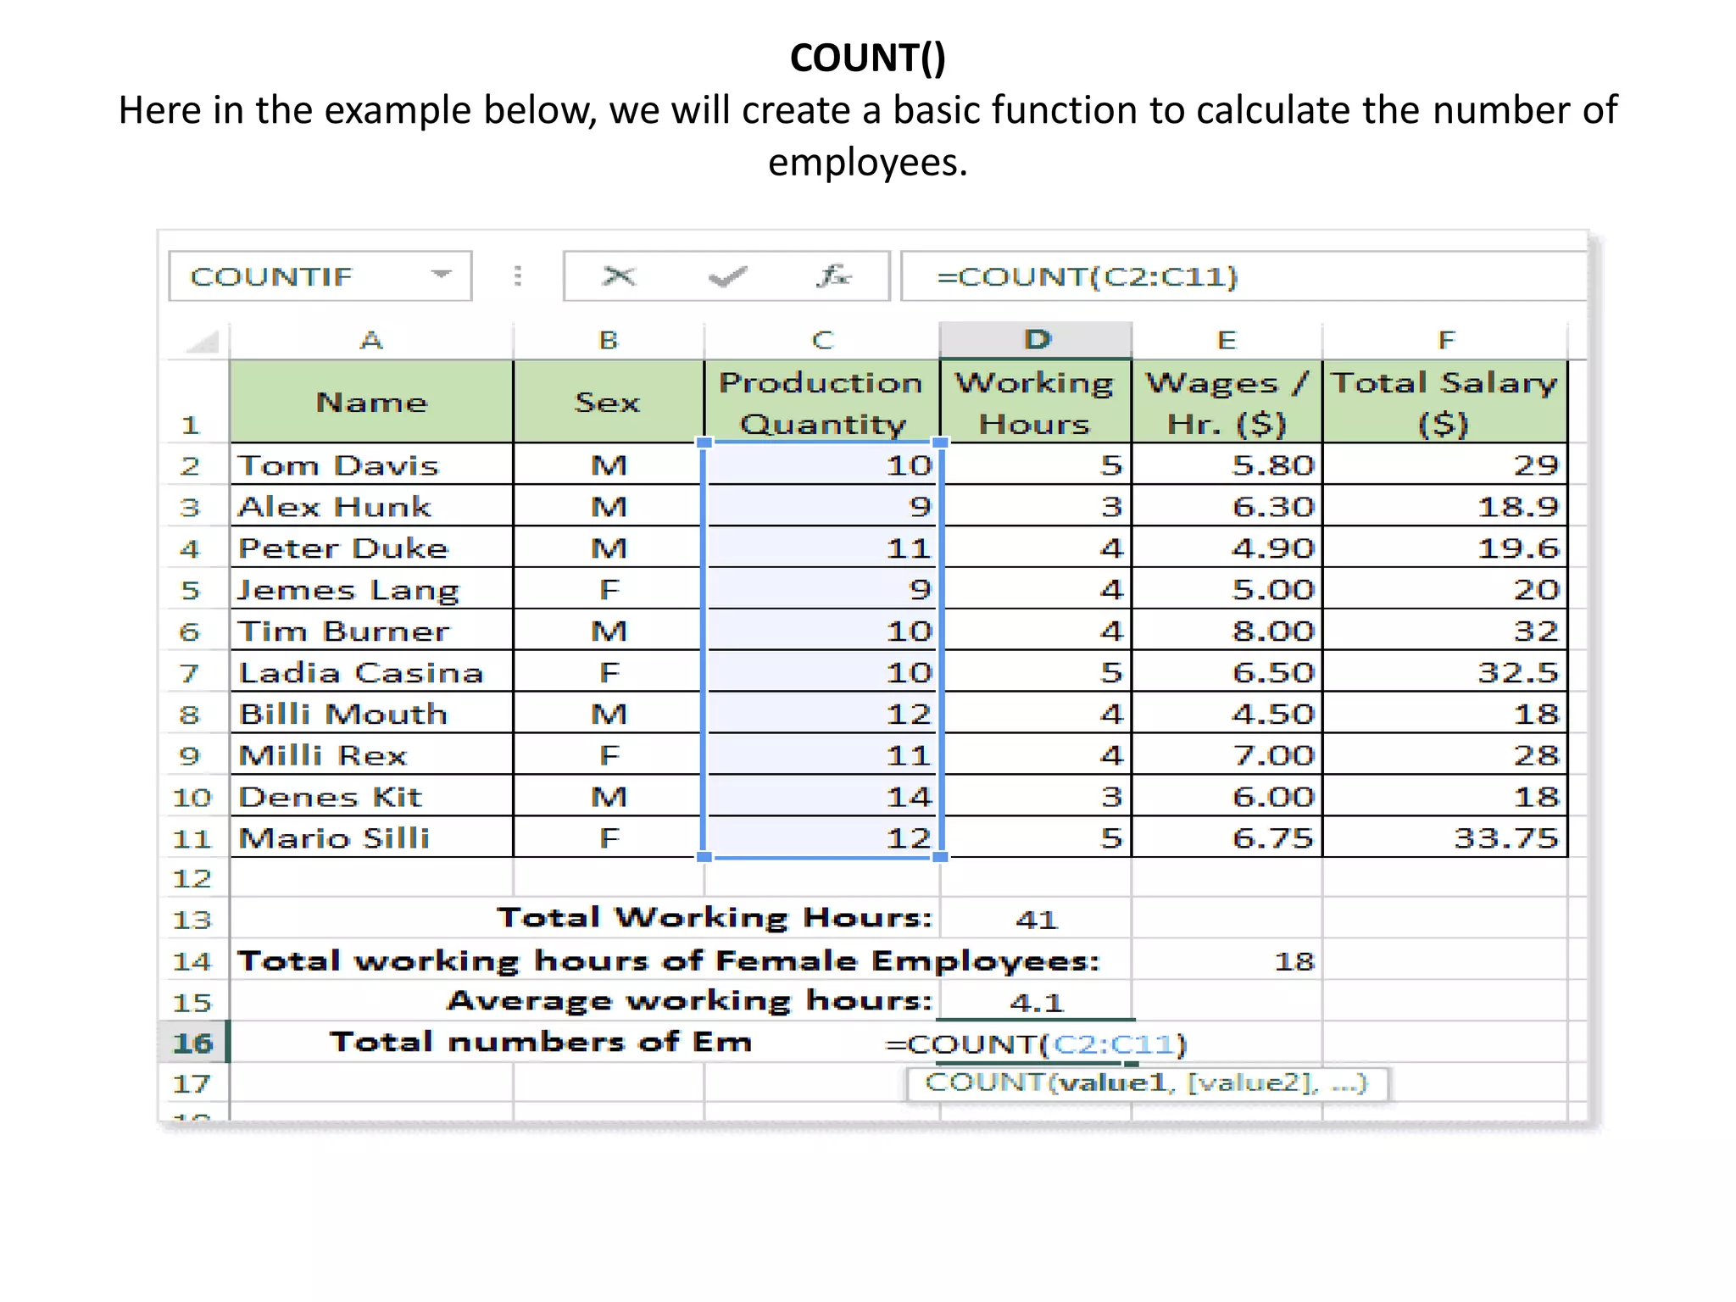Click total salary 19.6 cell

click(x=1445, y=548)
